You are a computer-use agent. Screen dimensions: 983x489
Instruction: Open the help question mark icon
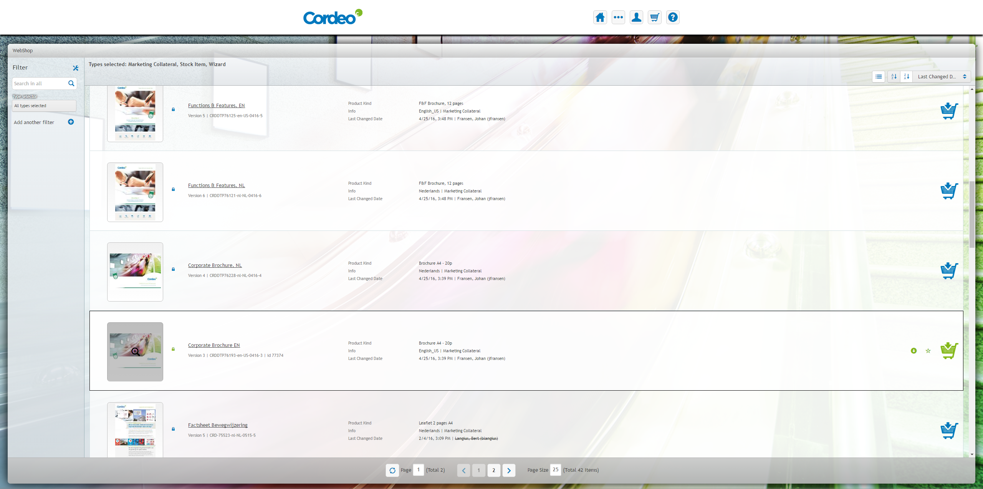[x=673, y=17]
